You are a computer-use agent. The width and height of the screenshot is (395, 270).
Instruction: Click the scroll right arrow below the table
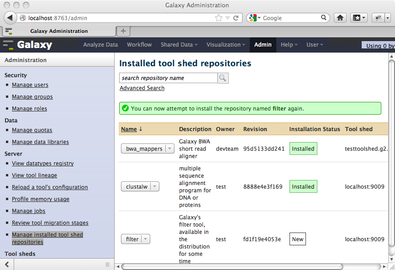[x=384, y=266]
